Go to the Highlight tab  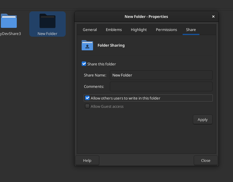[x=139, y=30]
